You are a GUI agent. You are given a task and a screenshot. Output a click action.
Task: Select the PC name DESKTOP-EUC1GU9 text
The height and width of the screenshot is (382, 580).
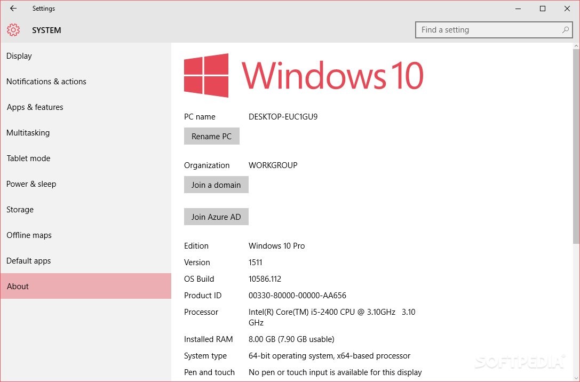(x=283, y=116)
